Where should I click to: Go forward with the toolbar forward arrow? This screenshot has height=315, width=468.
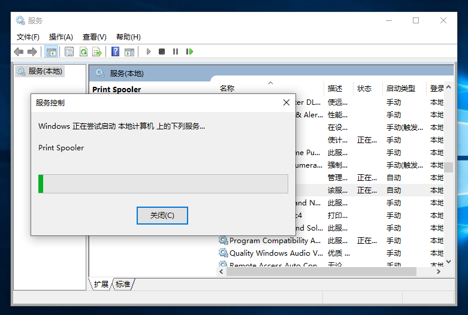click(32, 52)
